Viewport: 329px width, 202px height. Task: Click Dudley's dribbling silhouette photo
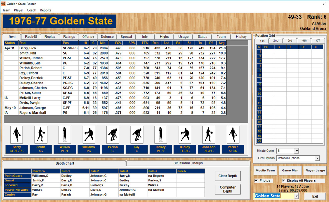pos(185,134)
